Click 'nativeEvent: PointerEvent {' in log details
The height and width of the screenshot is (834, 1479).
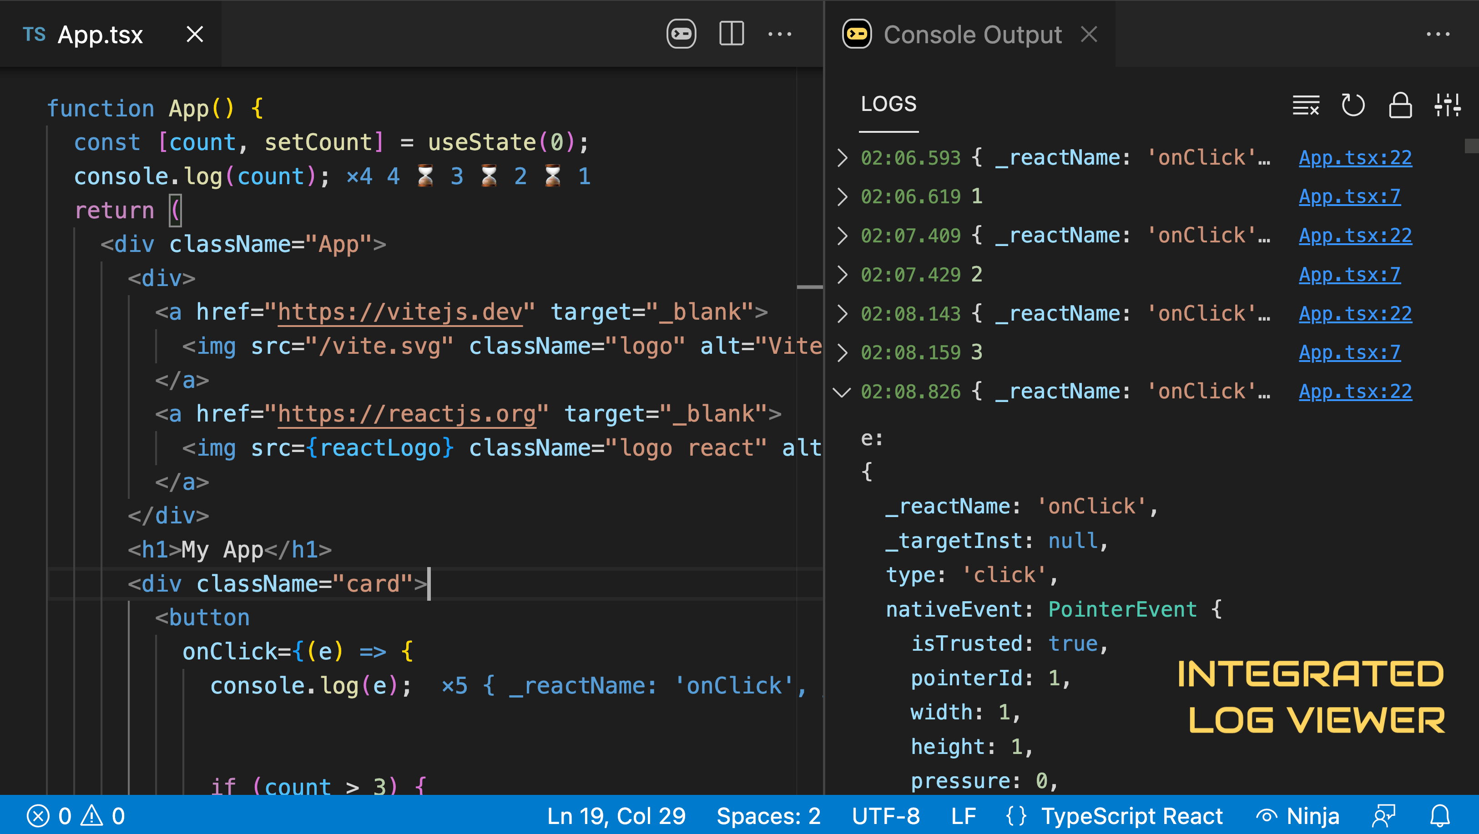click(x=1054, y=609)
